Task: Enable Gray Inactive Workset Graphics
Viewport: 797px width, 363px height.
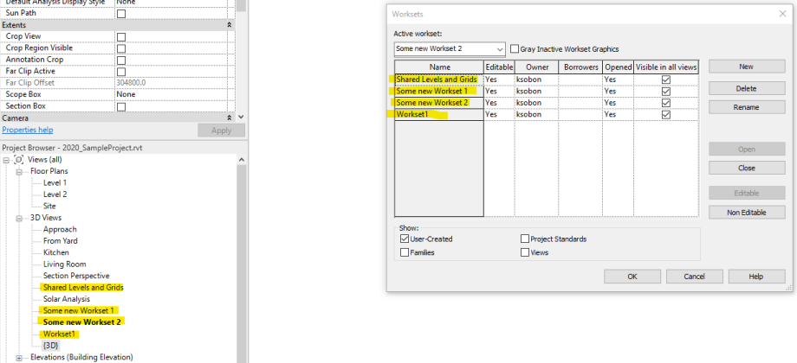Action: 515,49
